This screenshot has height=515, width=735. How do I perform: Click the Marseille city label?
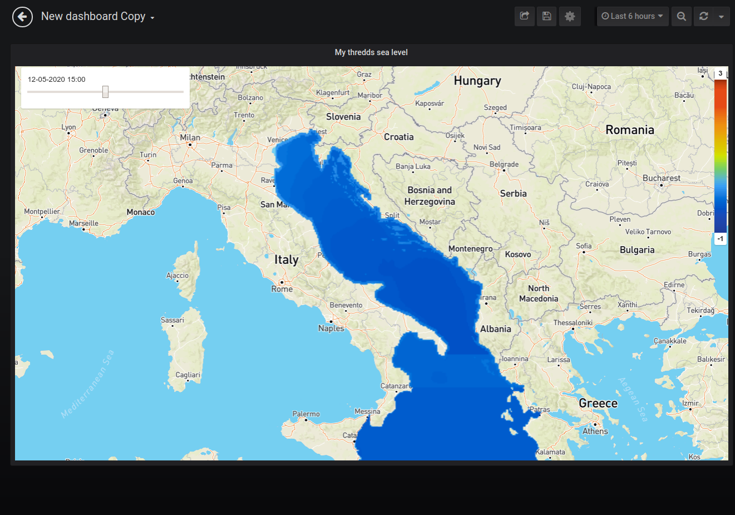click(x=83, y=223)
